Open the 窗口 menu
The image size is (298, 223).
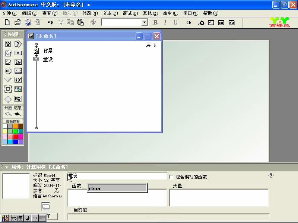click(191, 13)
